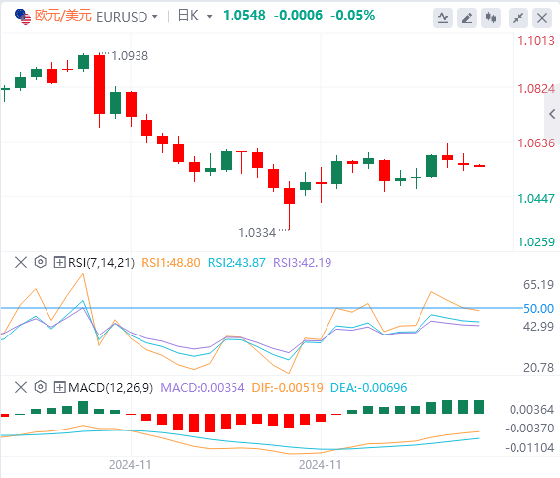This screenshot has width=560, height=478.
Task: Click the 20.78 RSI axis label
Action: coord(538,367)
